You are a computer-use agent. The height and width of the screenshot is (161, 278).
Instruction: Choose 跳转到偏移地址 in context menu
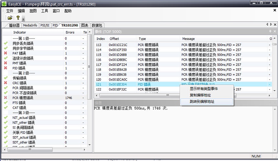[202, 102]
